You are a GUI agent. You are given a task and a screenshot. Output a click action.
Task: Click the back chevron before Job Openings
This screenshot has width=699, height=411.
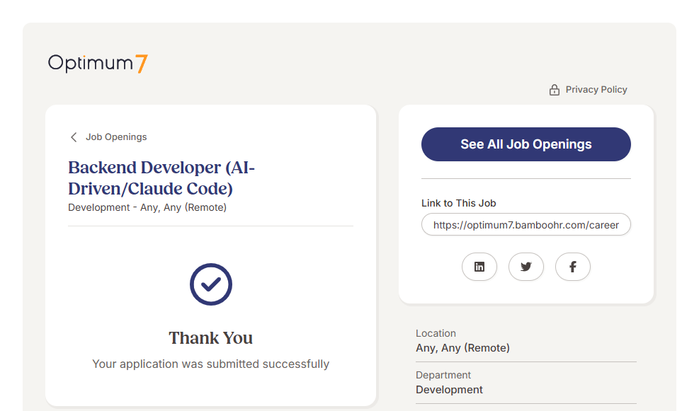coord(74,137)
